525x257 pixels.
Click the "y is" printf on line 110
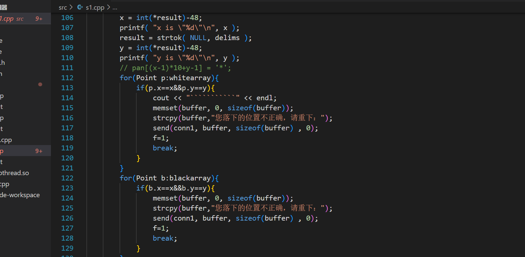tap(180, 57)
